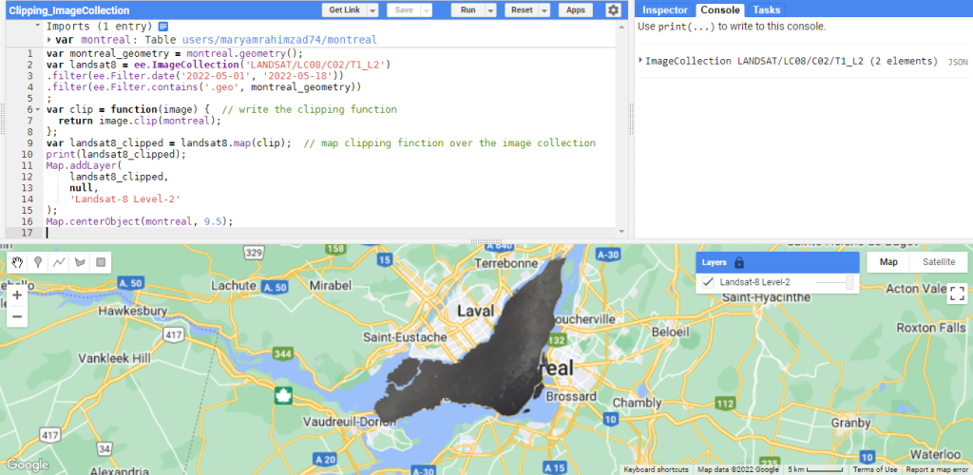Select the draw line tool
973x475 pixels.
pyautogui.click(x=59, y=262)
